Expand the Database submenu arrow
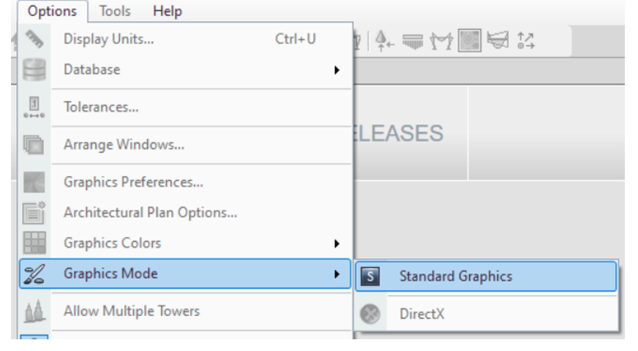Image resolution: width=638 pixels, height=351 pixels. tap(337, 70)
